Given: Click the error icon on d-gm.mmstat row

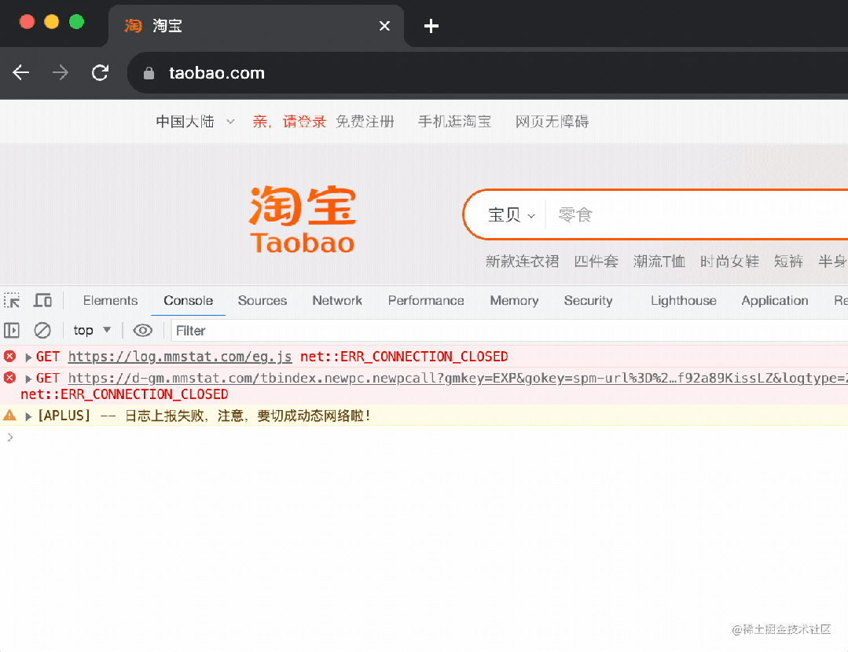Looking at the screenshot, I should pos(9,377).
